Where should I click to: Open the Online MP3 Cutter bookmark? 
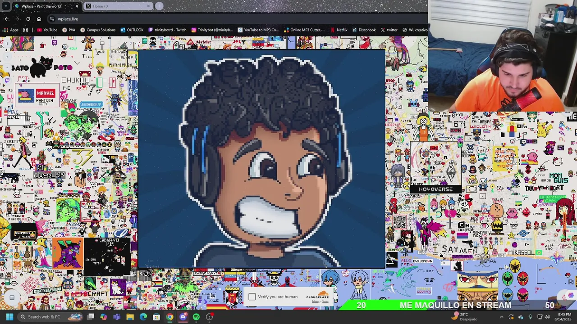(x=304, y=30)
